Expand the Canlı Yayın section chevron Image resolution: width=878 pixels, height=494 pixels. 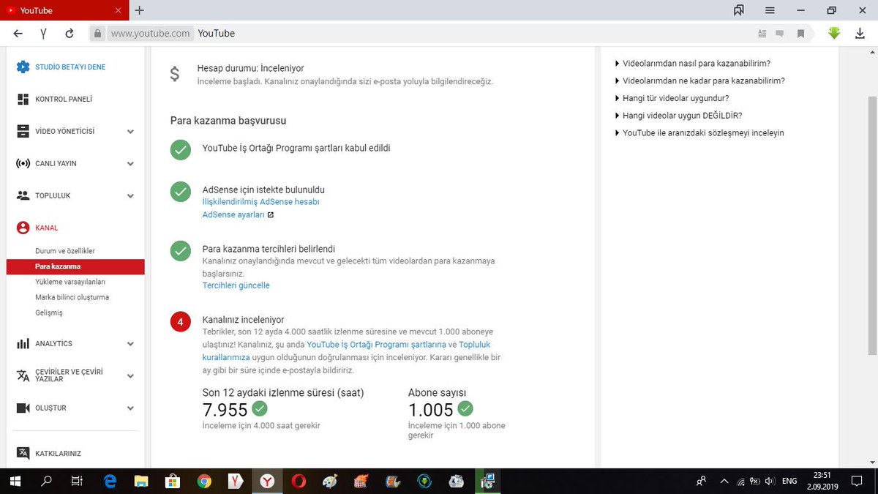pyautogui.click(x=130, y=164)
